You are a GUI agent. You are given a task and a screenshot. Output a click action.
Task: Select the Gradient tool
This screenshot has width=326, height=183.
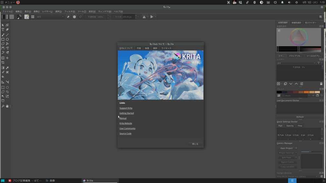[x=3, y=68]
